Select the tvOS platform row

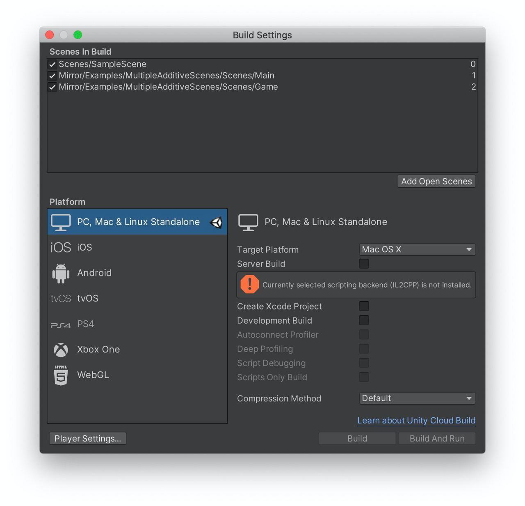(x=137, y=299)
